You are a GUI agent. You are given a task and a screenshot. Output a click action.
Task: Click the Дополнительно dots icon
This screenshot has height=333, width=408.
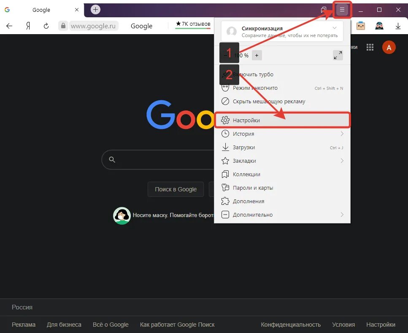pos(225,215)
